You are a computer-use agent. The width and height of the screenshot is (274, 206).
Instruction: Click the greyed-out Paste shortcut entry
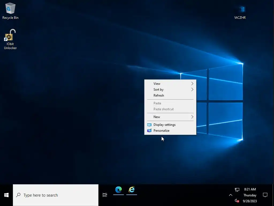[x=170, y=109]
